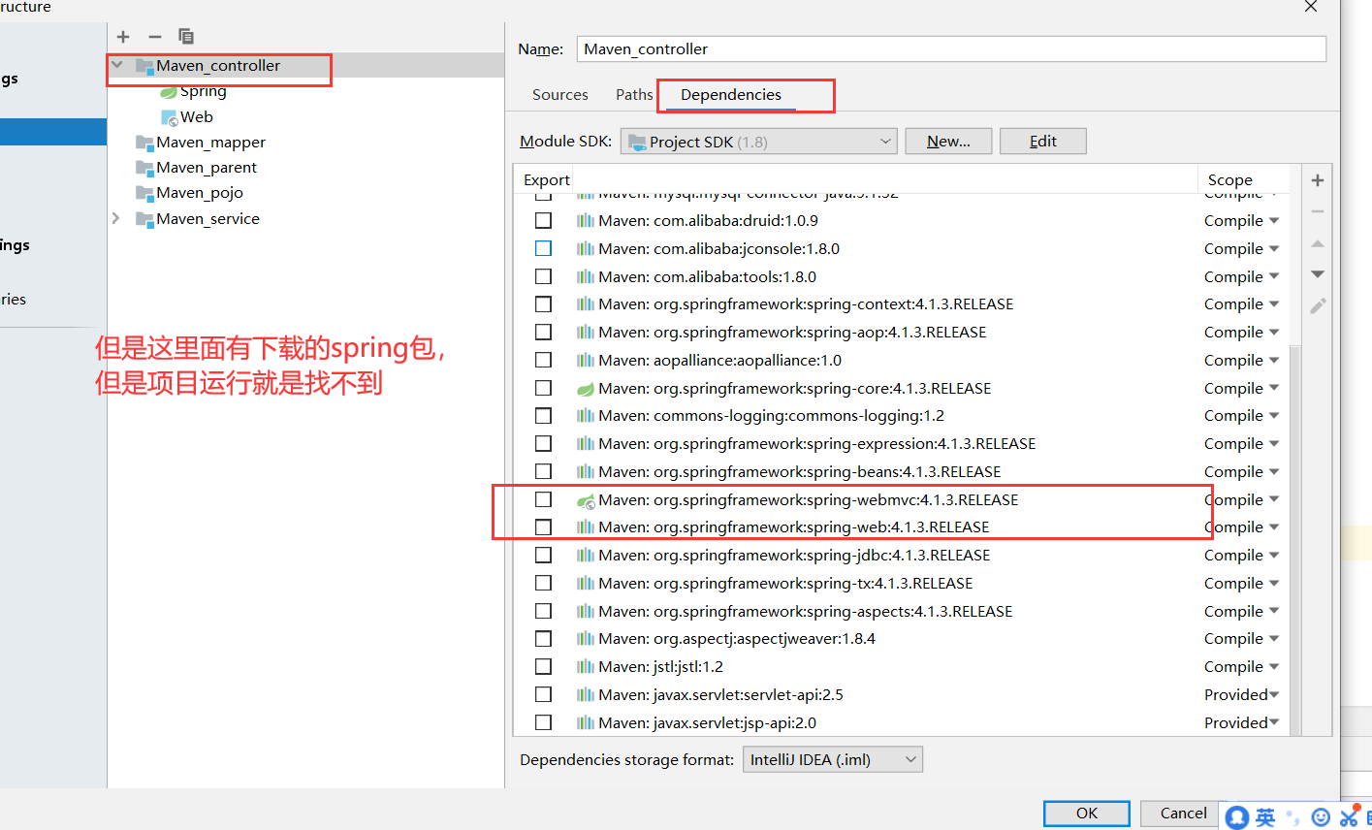Click the Maven_pojo module folder icon
The image size is (1372, 830).
(145, 194)
